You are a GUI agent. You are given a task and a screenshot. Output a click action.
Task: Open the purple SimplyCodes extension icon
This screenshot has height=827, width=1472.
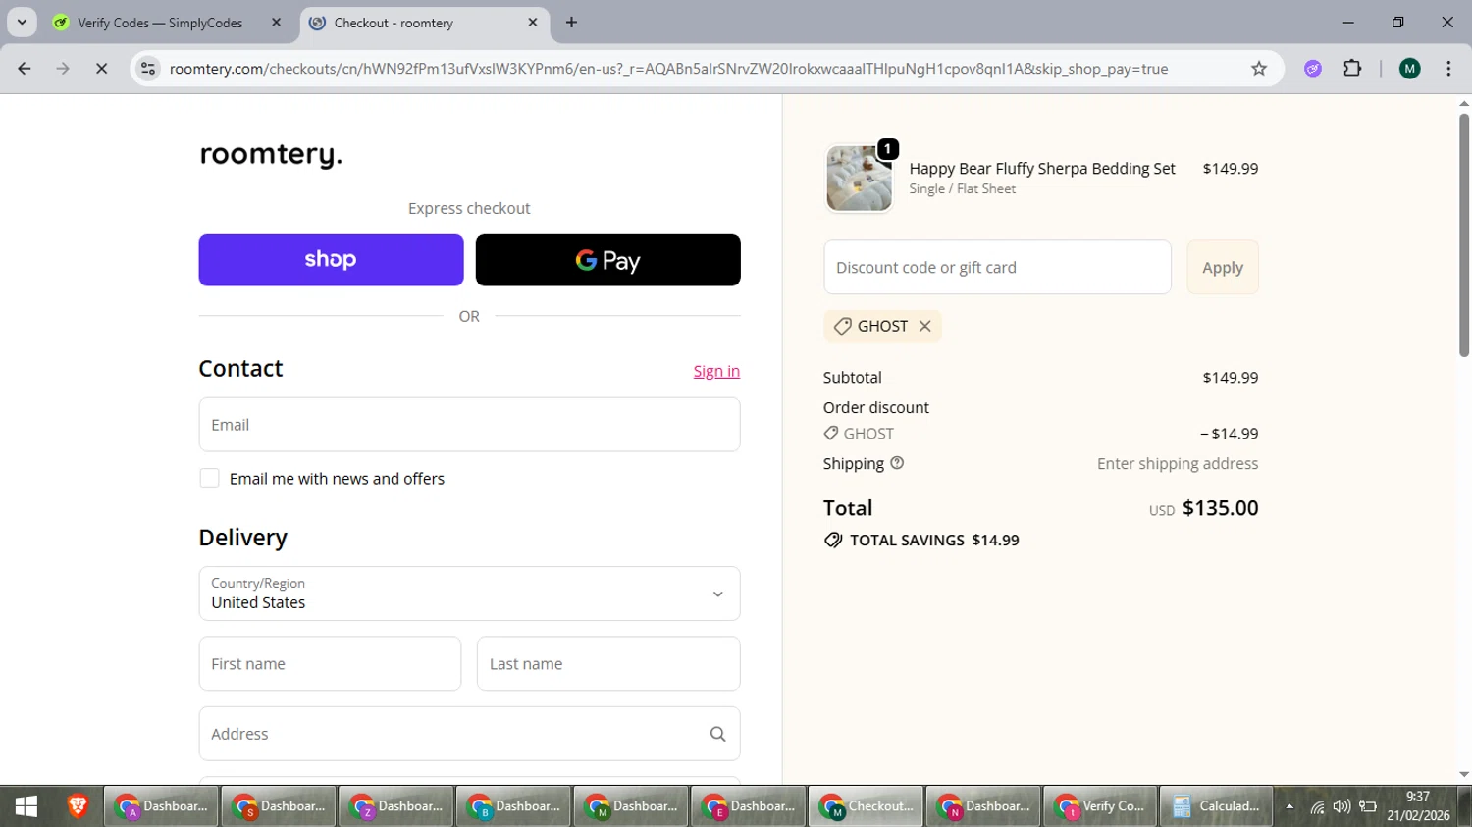click(x=1313, y=69)
